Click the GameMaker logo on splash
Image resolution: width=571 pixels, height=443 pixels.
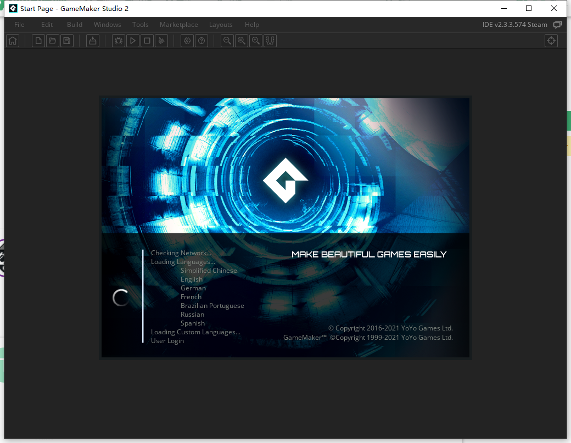click(285, 181)
